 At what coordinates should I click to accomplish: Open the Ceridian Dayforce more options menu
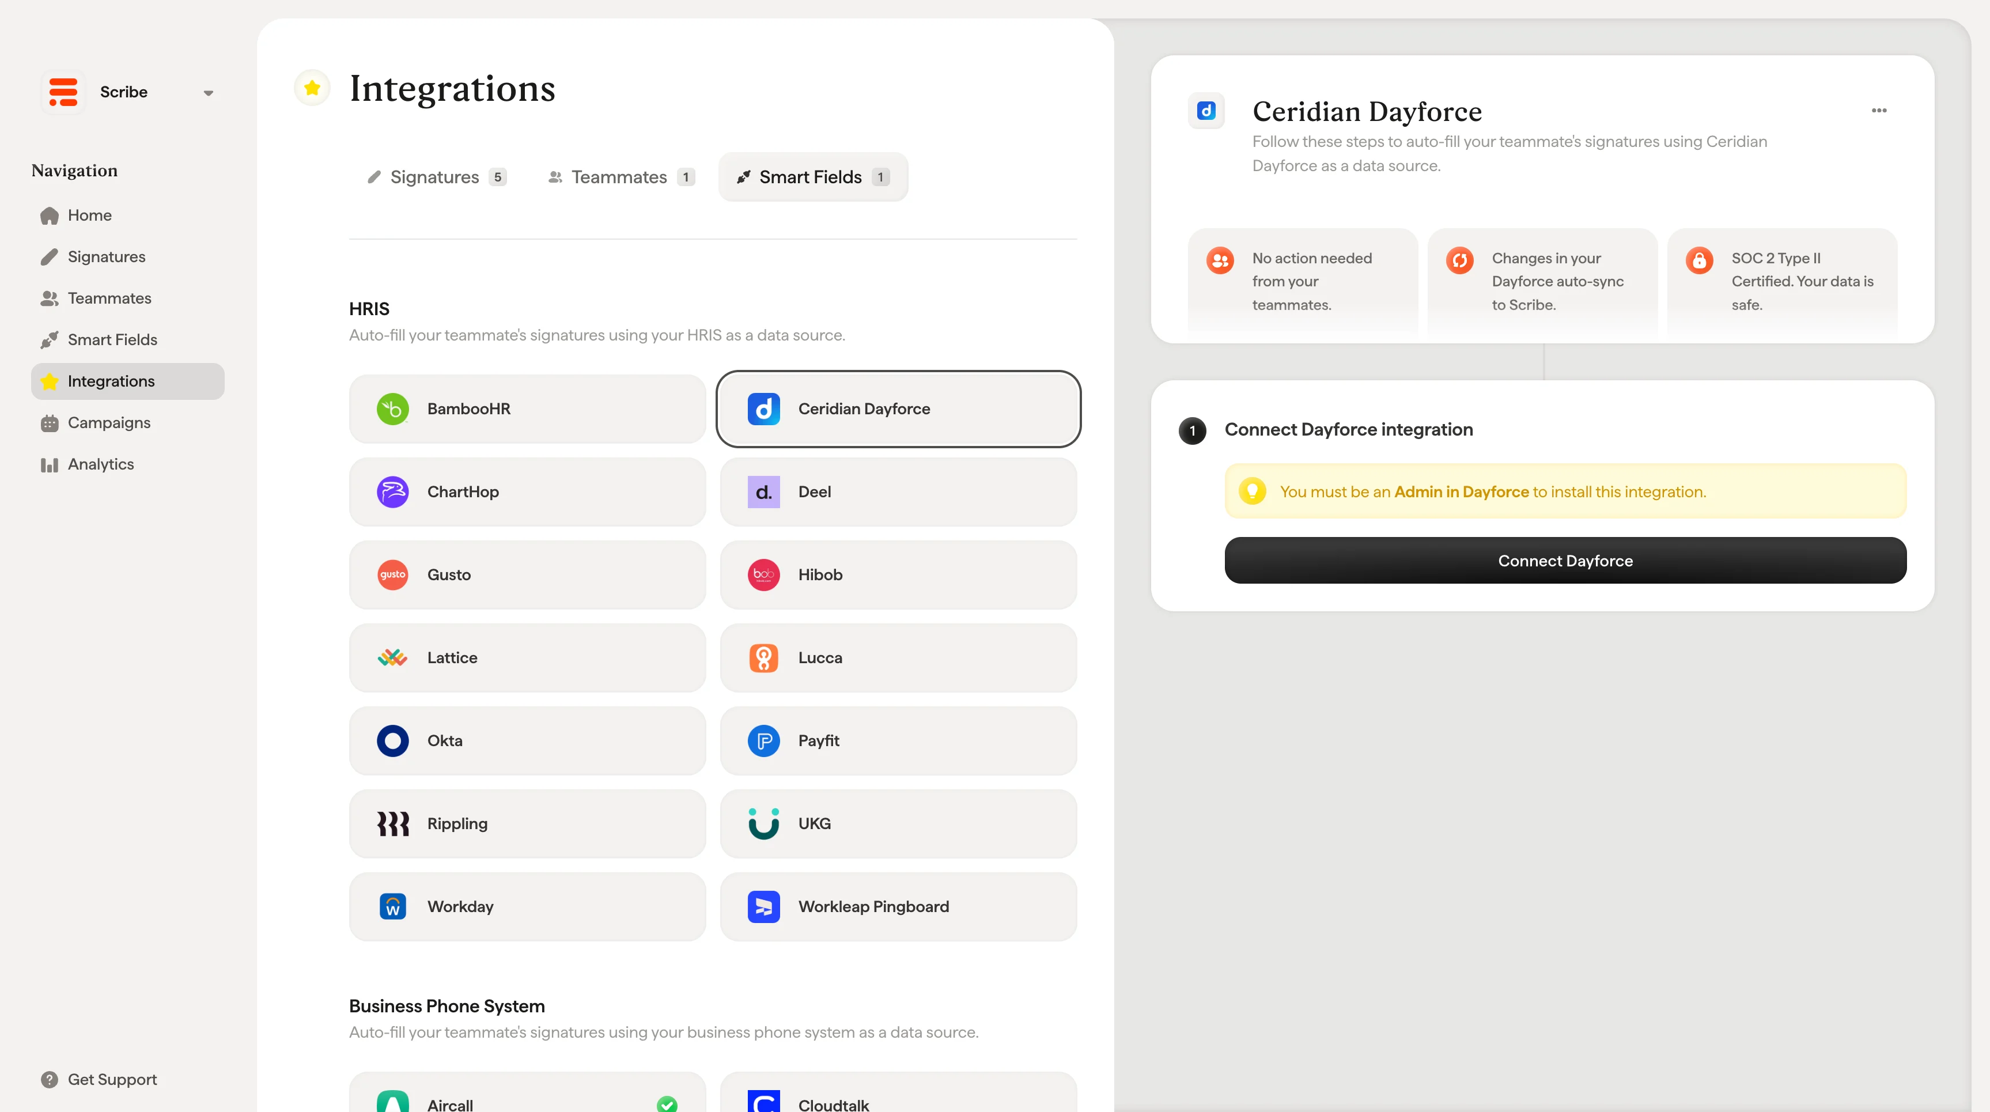point(1879,111)
